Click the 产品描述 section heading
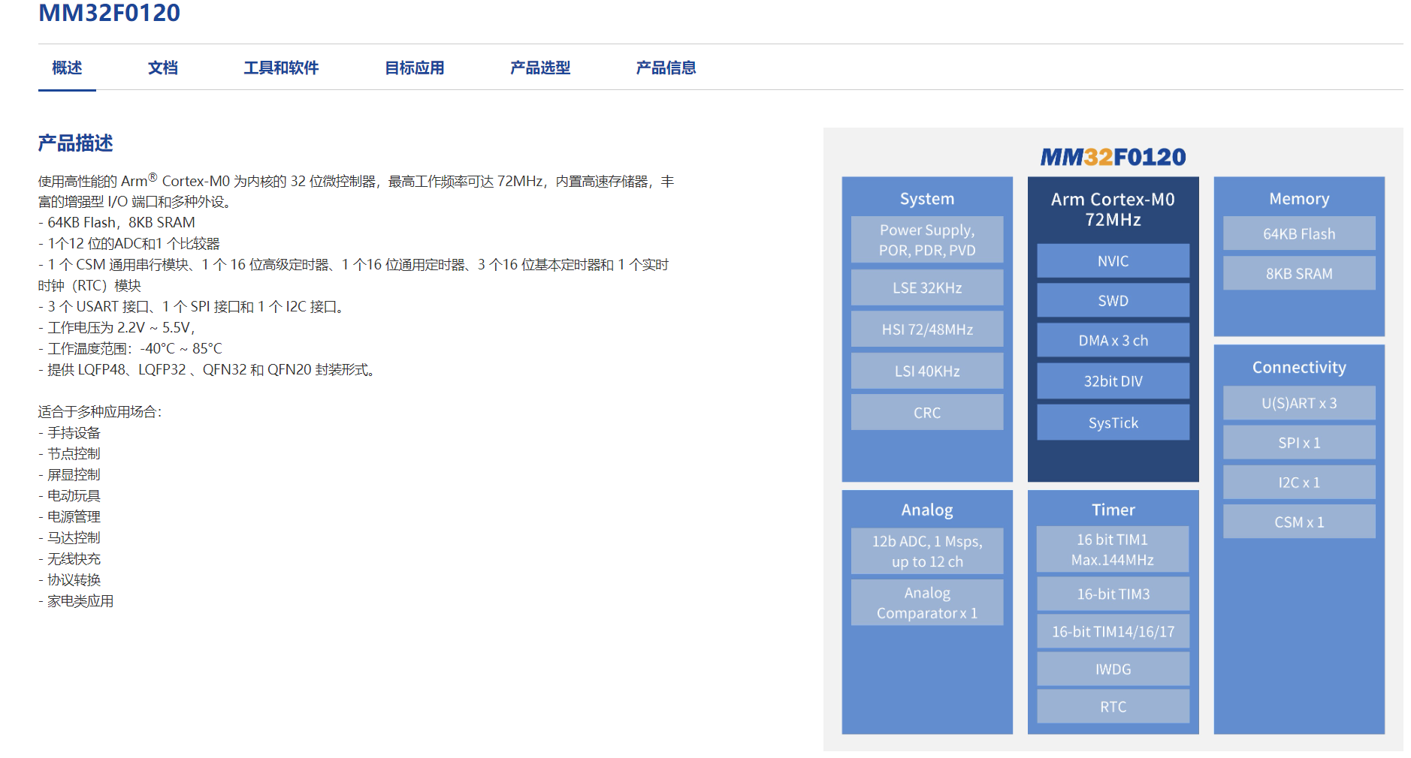 coord(75,143)
